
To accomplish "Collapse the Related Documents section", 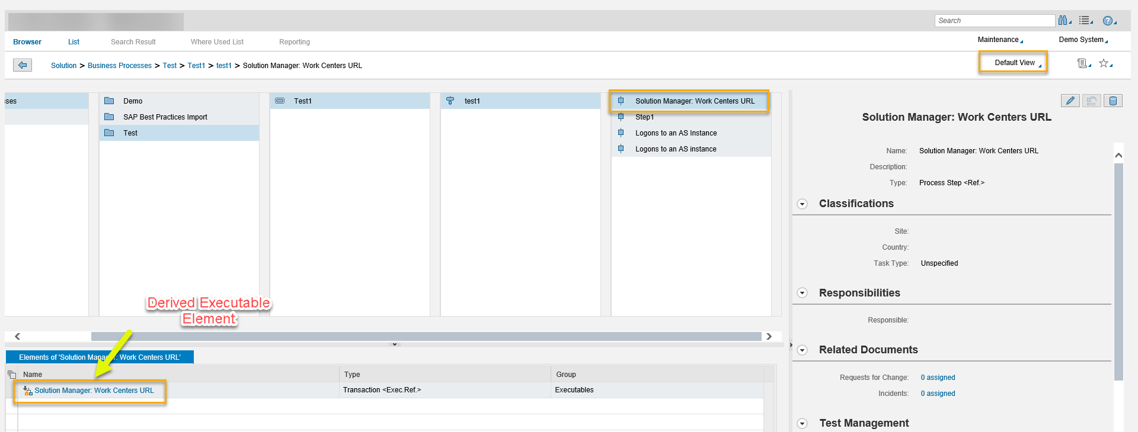I will 802,350.
